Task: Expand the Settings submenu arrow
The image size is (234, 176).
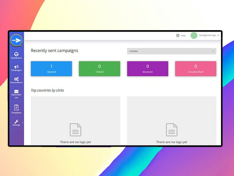Action: click(22, 122)
